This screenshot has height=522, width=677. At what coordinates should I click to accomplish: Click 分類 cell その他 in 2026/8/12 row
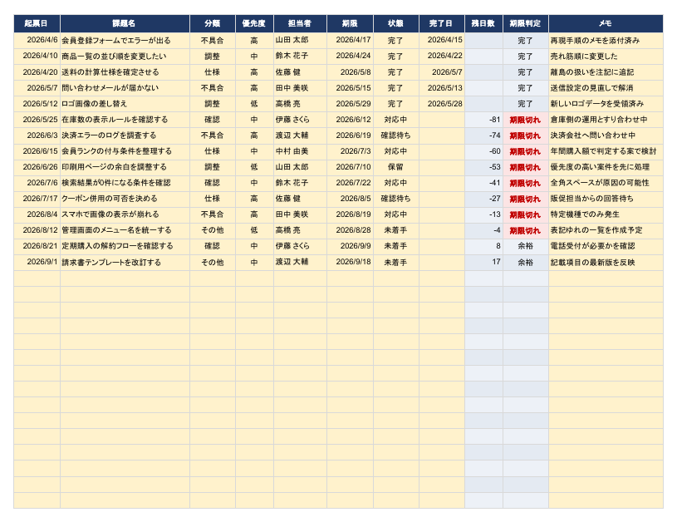click(213, 230)
